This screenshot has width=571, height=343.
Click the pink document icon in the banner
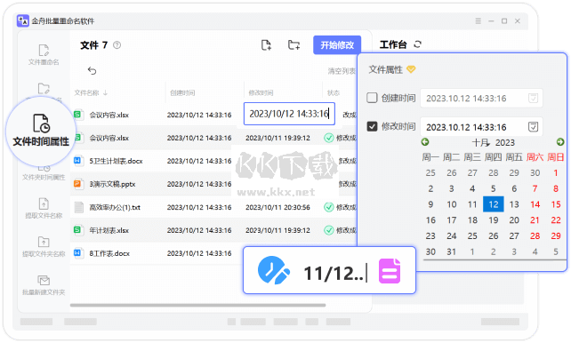point(390,271)
